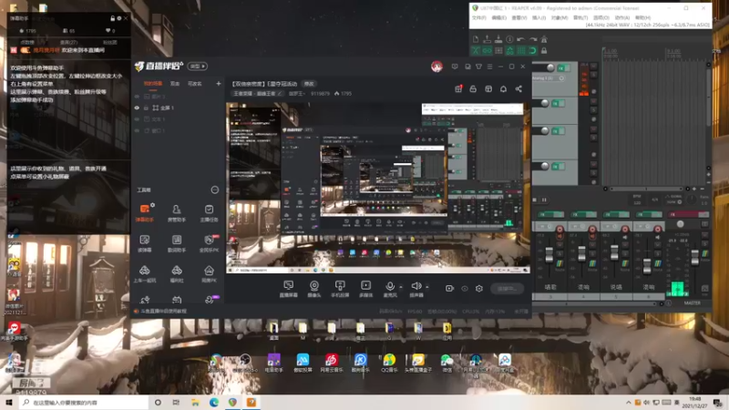
Task: Click the 唱歌 mixer volume fader
Action: coord(549,255)
